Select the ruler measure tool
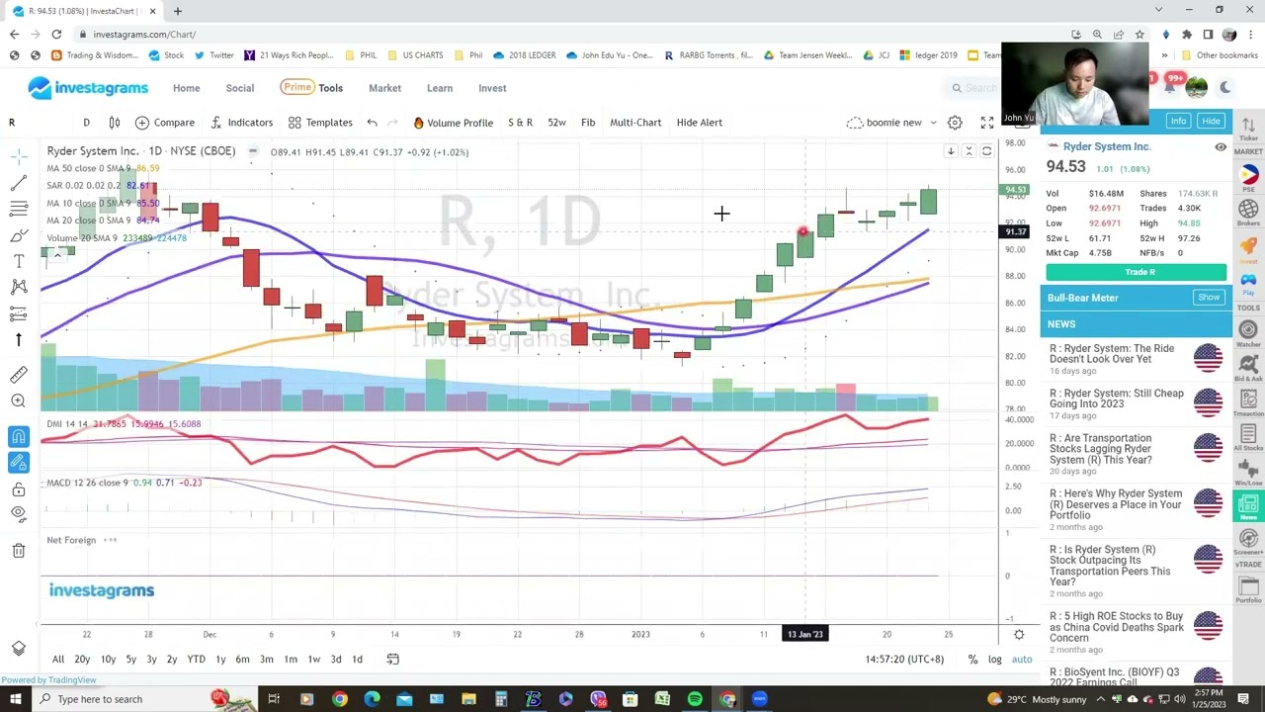1265x712 pixels. 18,374
